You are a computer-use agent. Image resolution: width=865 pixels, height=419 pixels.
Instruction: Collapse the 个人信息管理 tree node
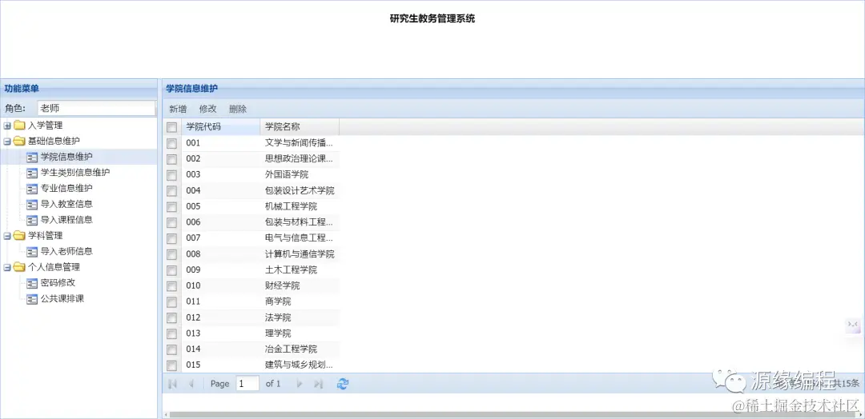(7, 268)
